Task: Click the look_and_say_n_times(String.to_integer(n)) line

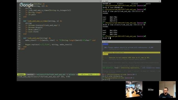Action: click(x=48, y=10)
